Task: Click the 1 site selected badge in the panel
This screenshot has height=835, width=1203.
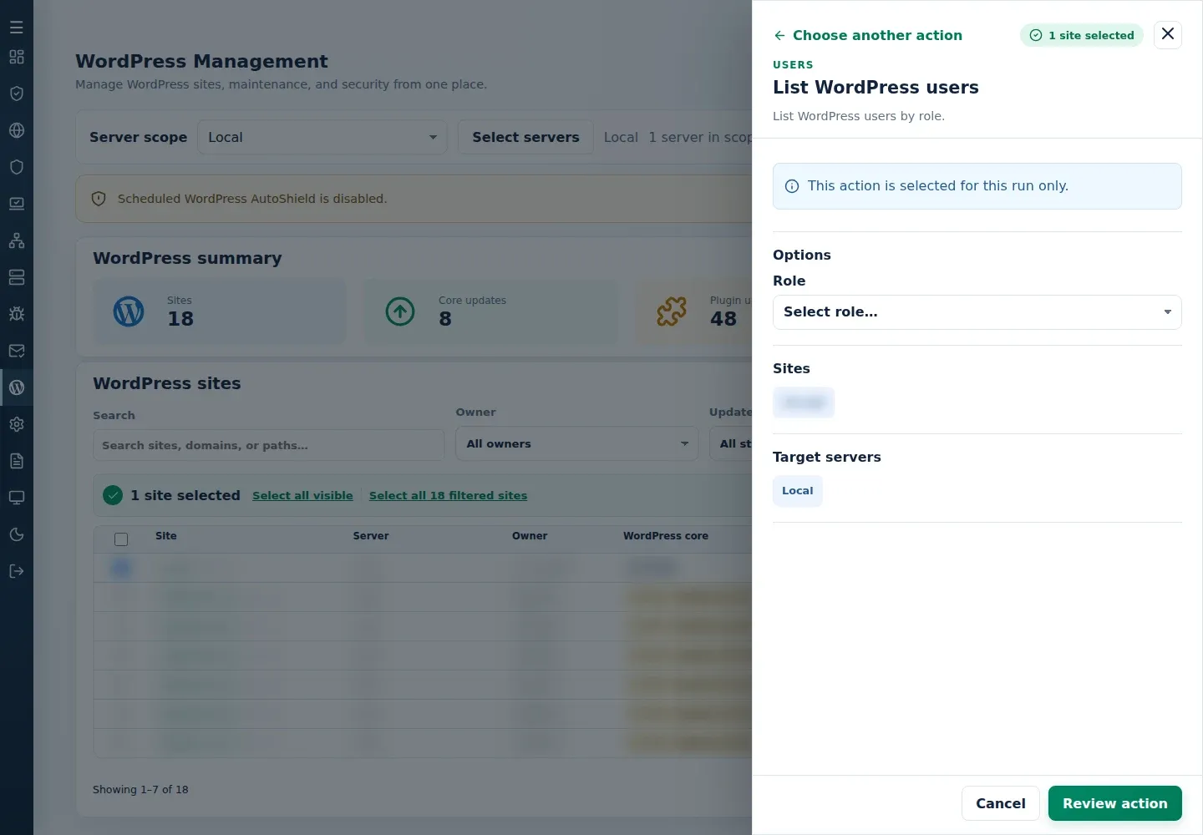Action: coord(1082,35)
